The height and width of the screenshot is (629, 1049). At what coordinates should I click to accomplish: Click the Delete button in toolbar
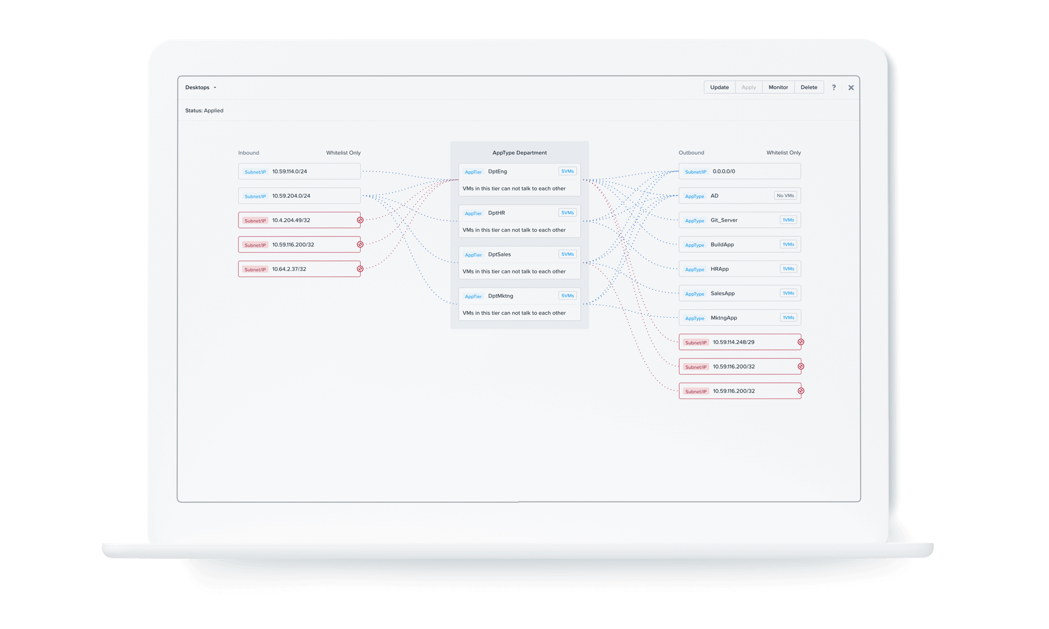tap(808, 88)
